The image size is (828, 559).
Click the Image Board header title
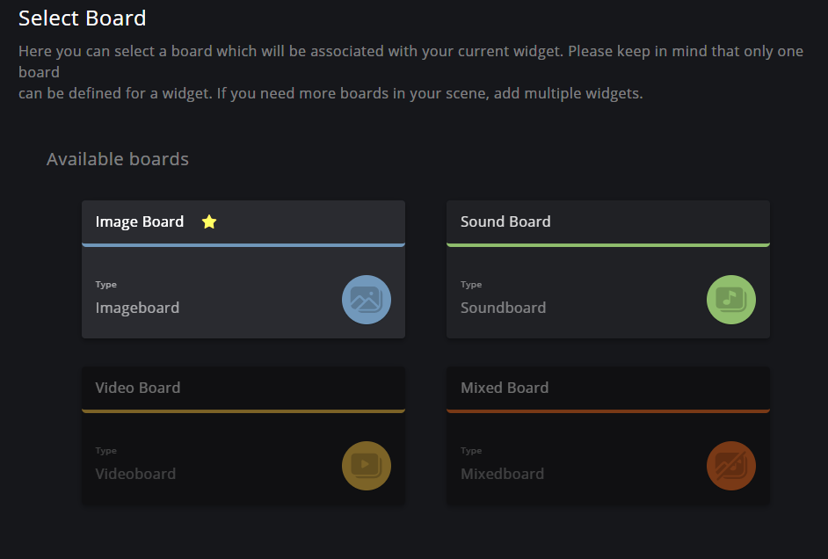click(x=139, y=221)
